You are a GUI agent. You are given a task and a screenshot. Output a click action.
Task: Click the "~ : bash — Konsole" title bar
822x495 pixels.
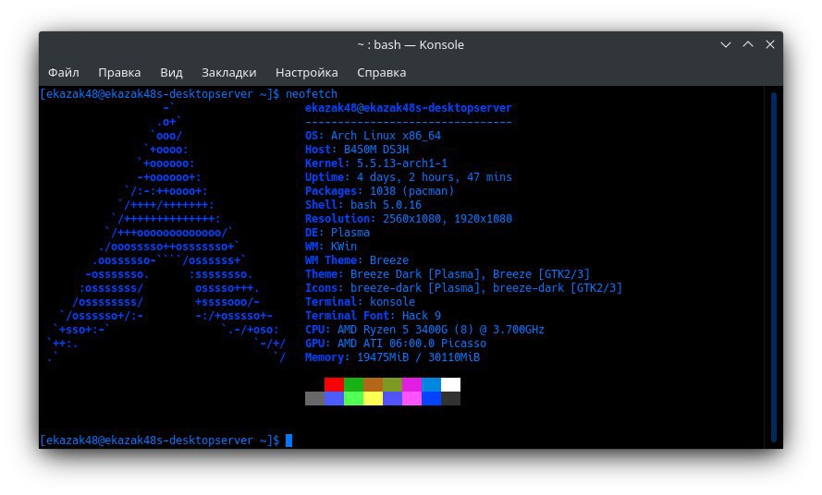[411, 44]
